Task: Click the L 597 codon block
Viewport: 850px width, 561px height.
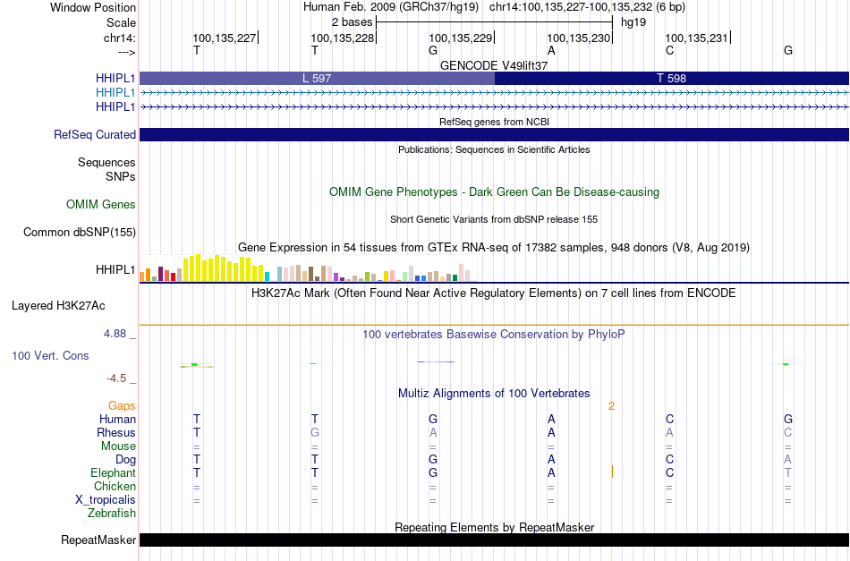Action: point(317,78)
